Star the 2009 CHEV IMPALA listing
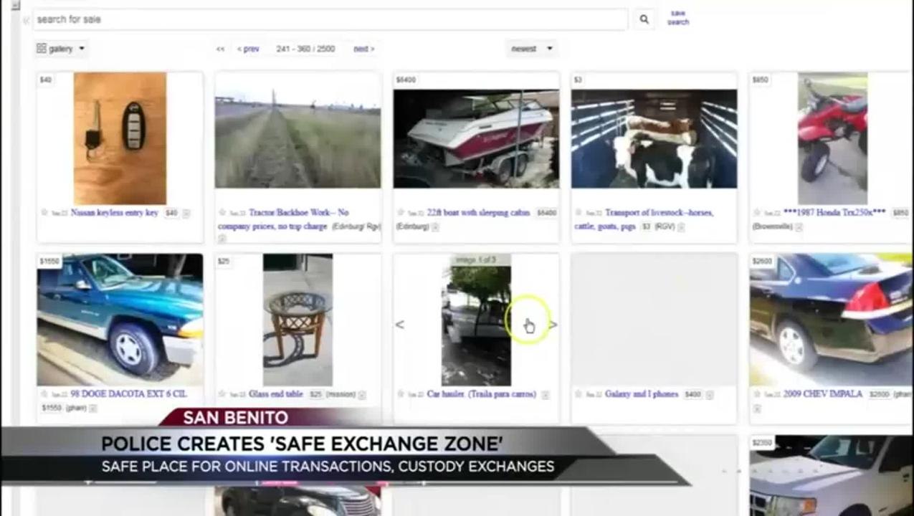The height and width of the screenshot is (516, 914). tap(756, 394)
